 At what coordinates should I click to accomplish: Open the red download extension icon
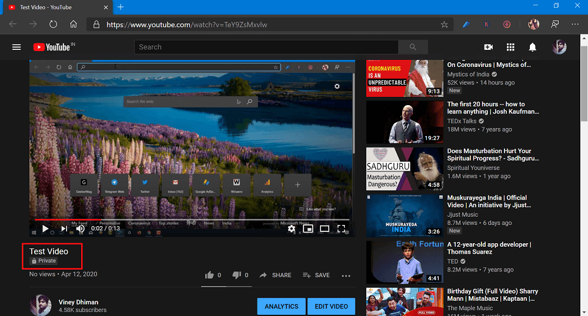pyautogui.click(x=507, y=25)
